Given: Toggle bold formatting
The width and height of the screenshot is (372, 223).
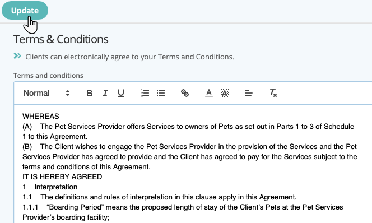Looking at the screenshot, I should 90,93.
